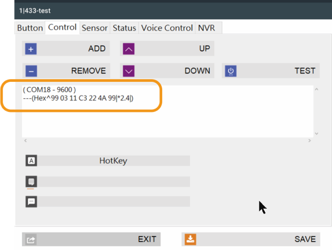The height and width of the screenshot is (250, 332).
Task: Switch to the Button tab
Action: 30,28
